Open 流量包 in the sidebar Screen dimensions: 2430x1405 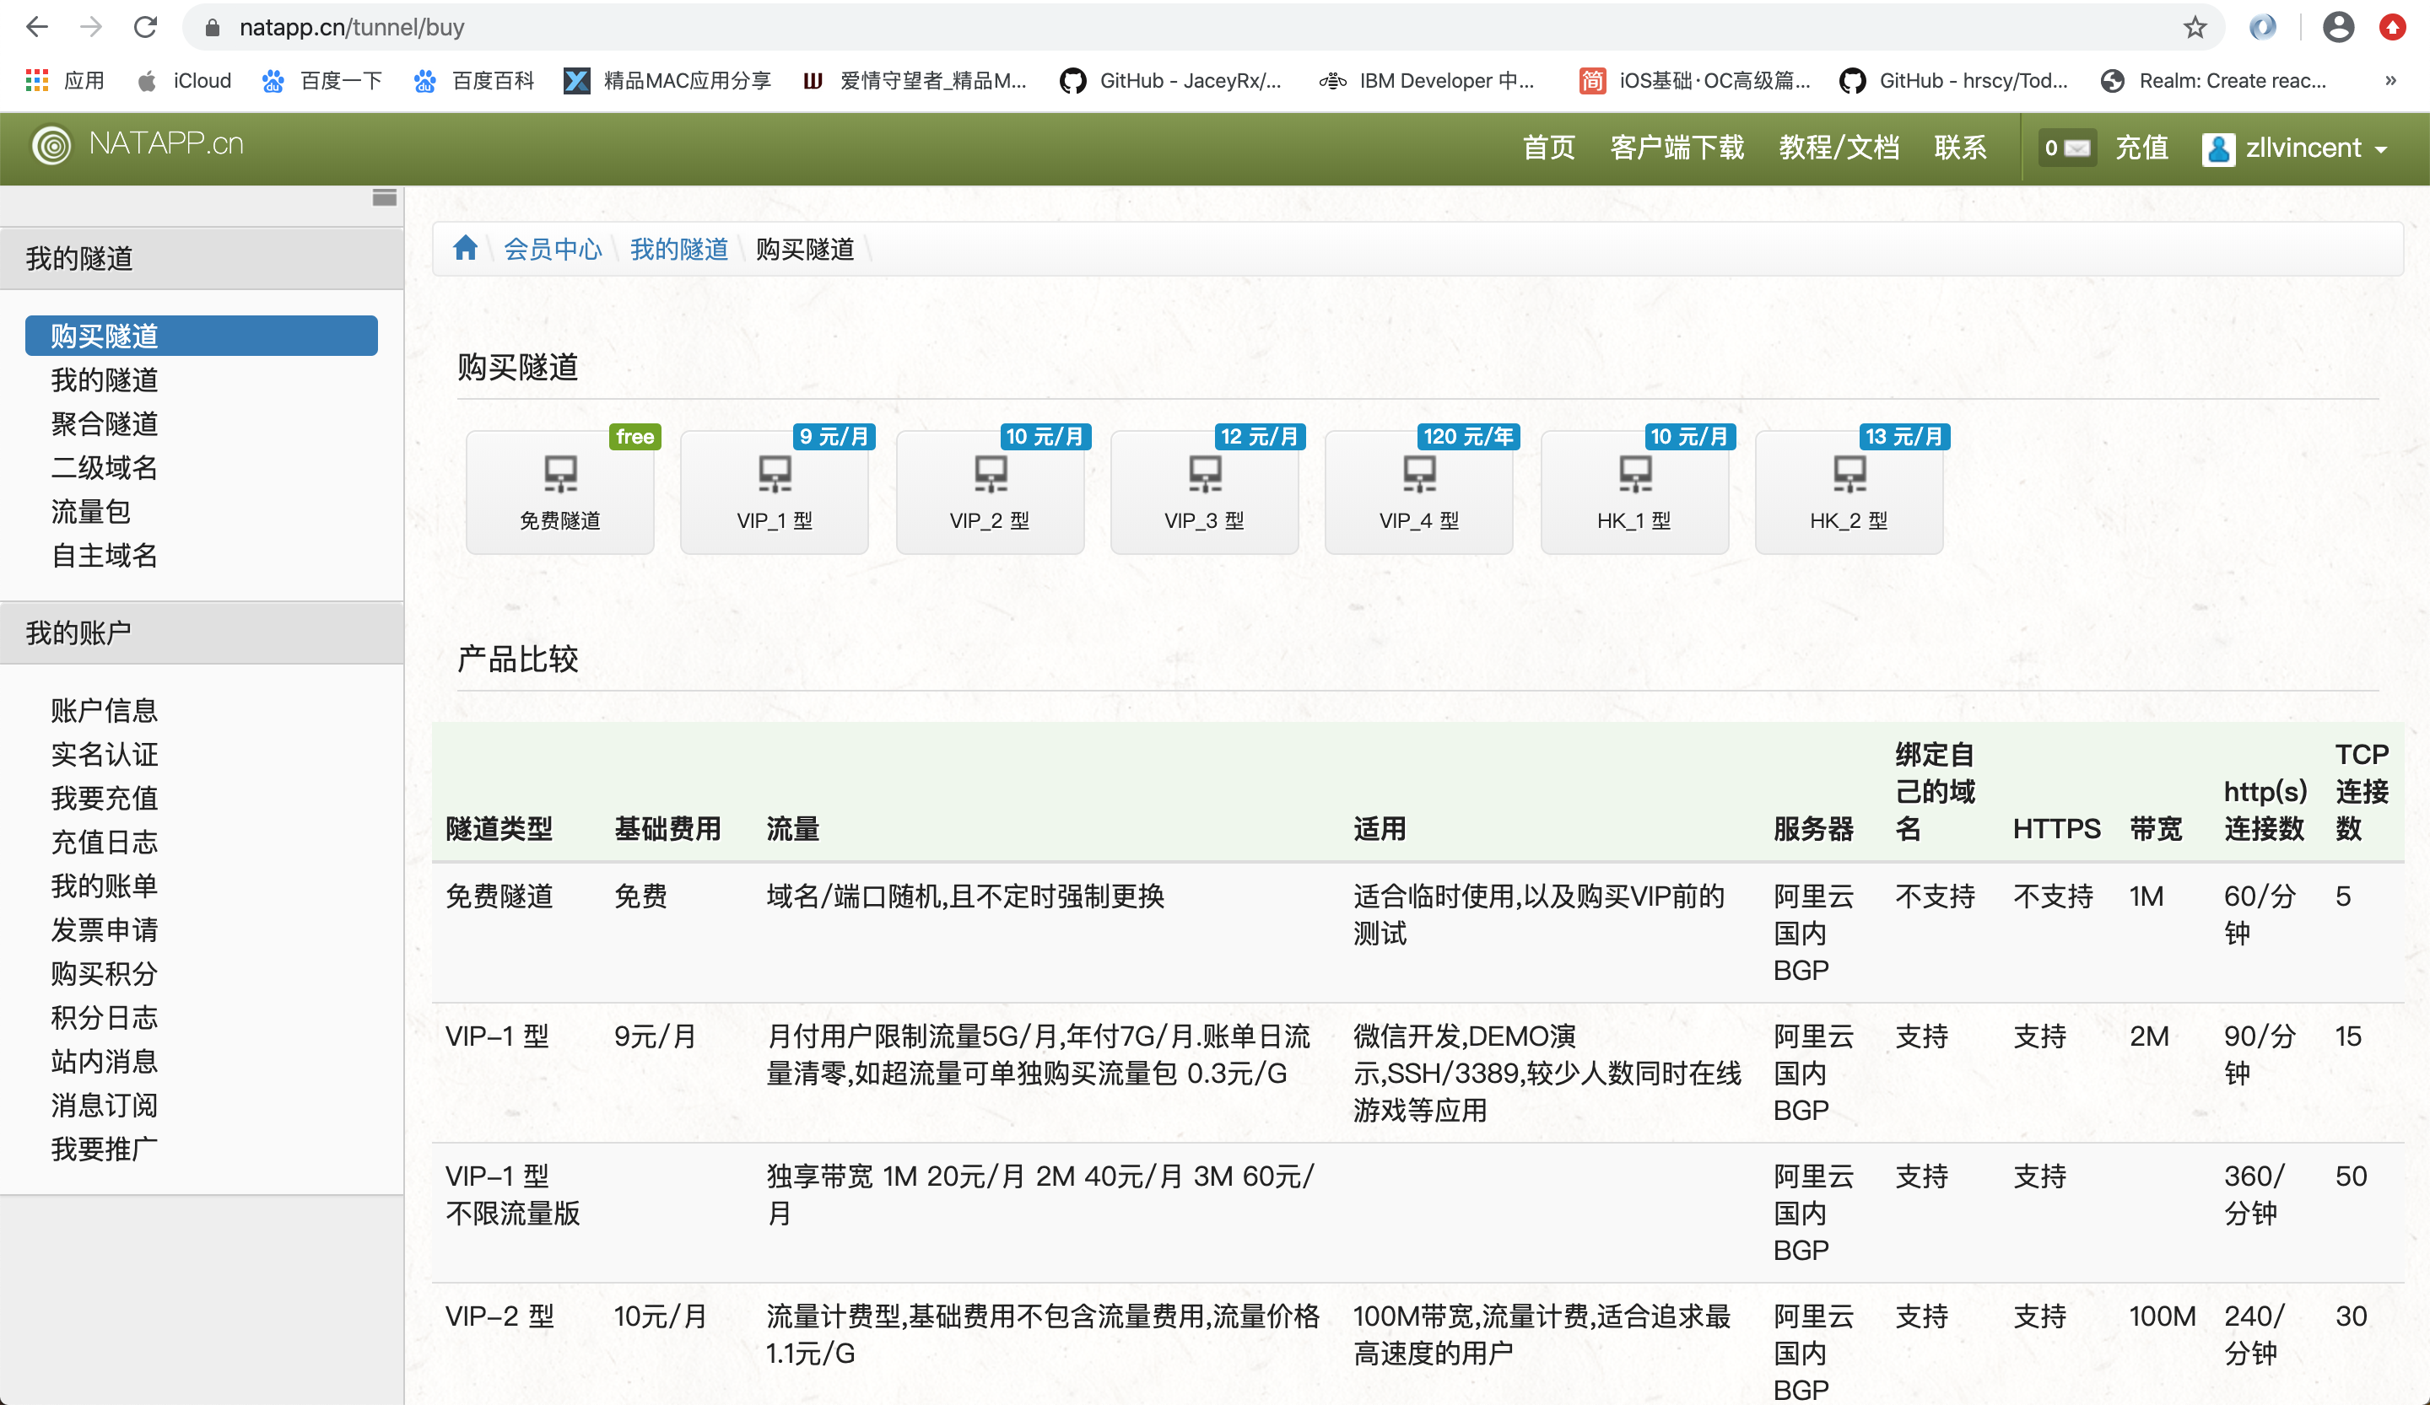(x=90, y=511)
